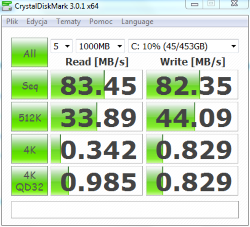Minimize the CrystalDiskMark window

coord(194,4)
